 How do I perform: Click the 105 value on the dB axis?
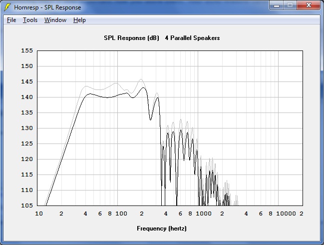(x=27, y=205)
